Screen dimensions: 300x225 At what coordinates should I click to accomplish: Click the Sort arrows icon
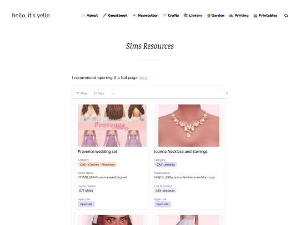(96, 93)
